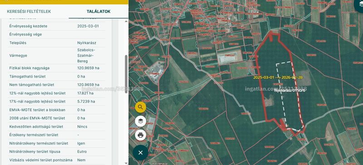Open the top-right layers panel icon
This screenshot has width=363, height=165.
[359, 5]
